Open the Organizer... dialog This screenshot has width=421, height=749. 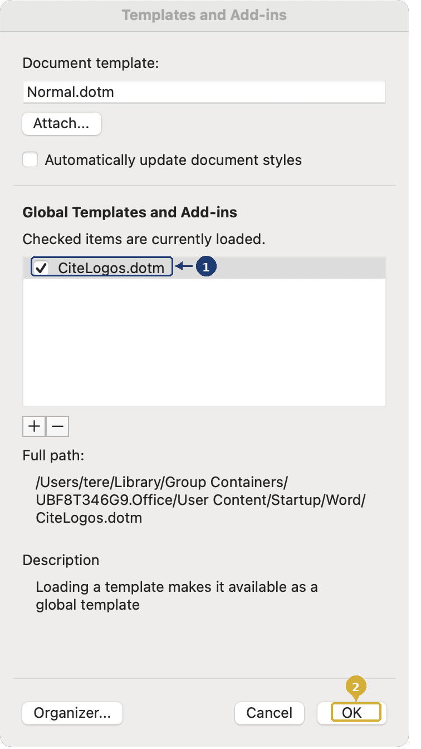click(x=72, y=713)
